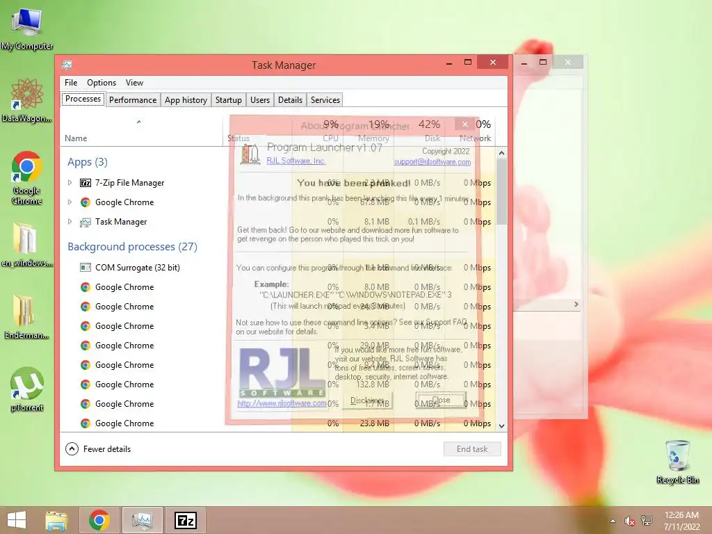Image resolution: width=712 pixels, height=534 pixels.
Task: Open the View menu
Action: [134, 83]
